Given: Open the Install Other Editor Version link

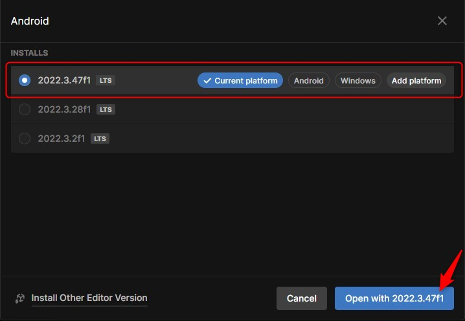Looking at the screenshot, I should pos(89,298).
